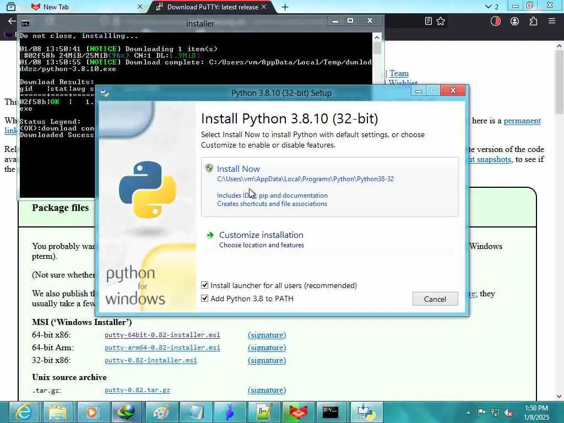Open a new browser tab with plus
The image size is (564, 423).
[285, 7]
